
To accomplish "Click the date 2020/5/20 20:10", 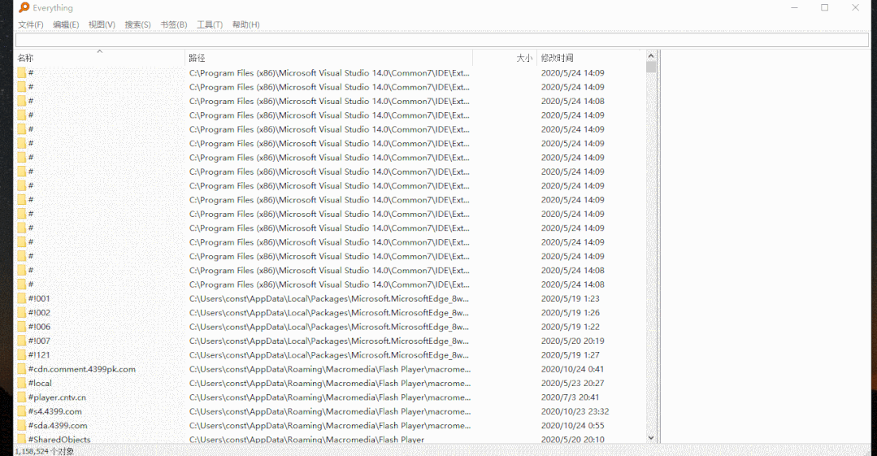I will [573, 439].
